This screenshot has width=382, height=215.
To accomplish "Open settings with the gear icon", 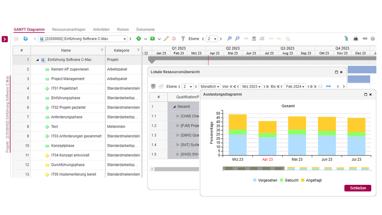I will (x=373, y=39).
